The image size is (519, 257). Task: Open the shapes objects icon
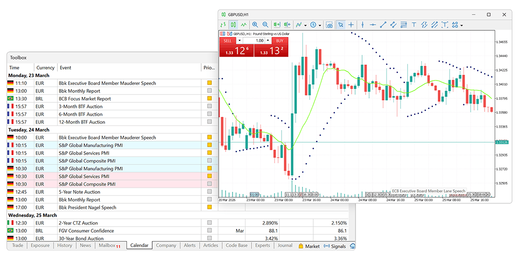click(455, 25)
